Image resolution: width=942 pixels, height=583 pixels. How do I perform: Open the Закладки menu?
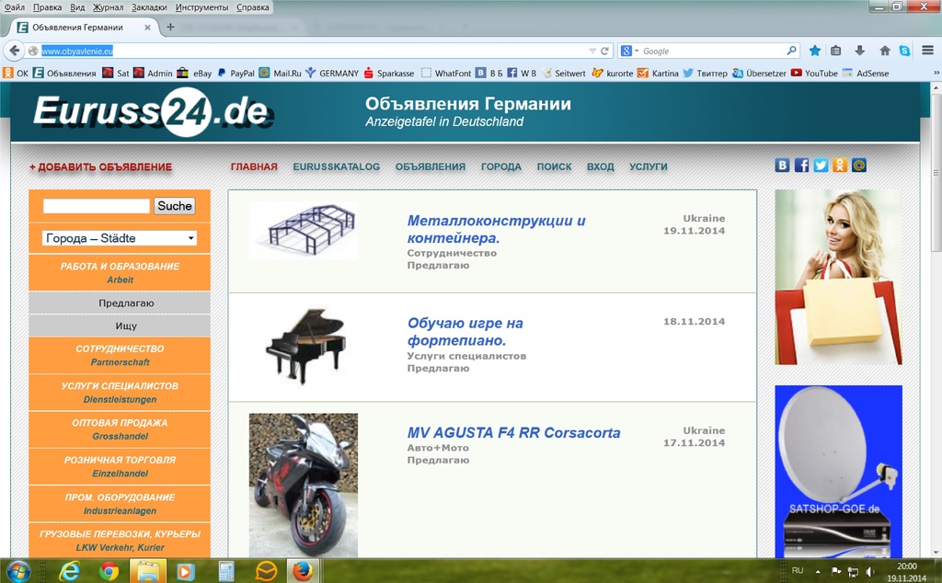[149, 7]
